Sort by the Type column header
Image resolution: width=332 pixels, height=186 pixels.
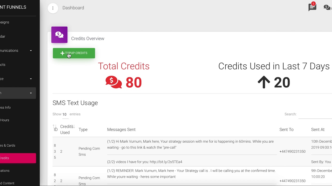pos(83,130)
